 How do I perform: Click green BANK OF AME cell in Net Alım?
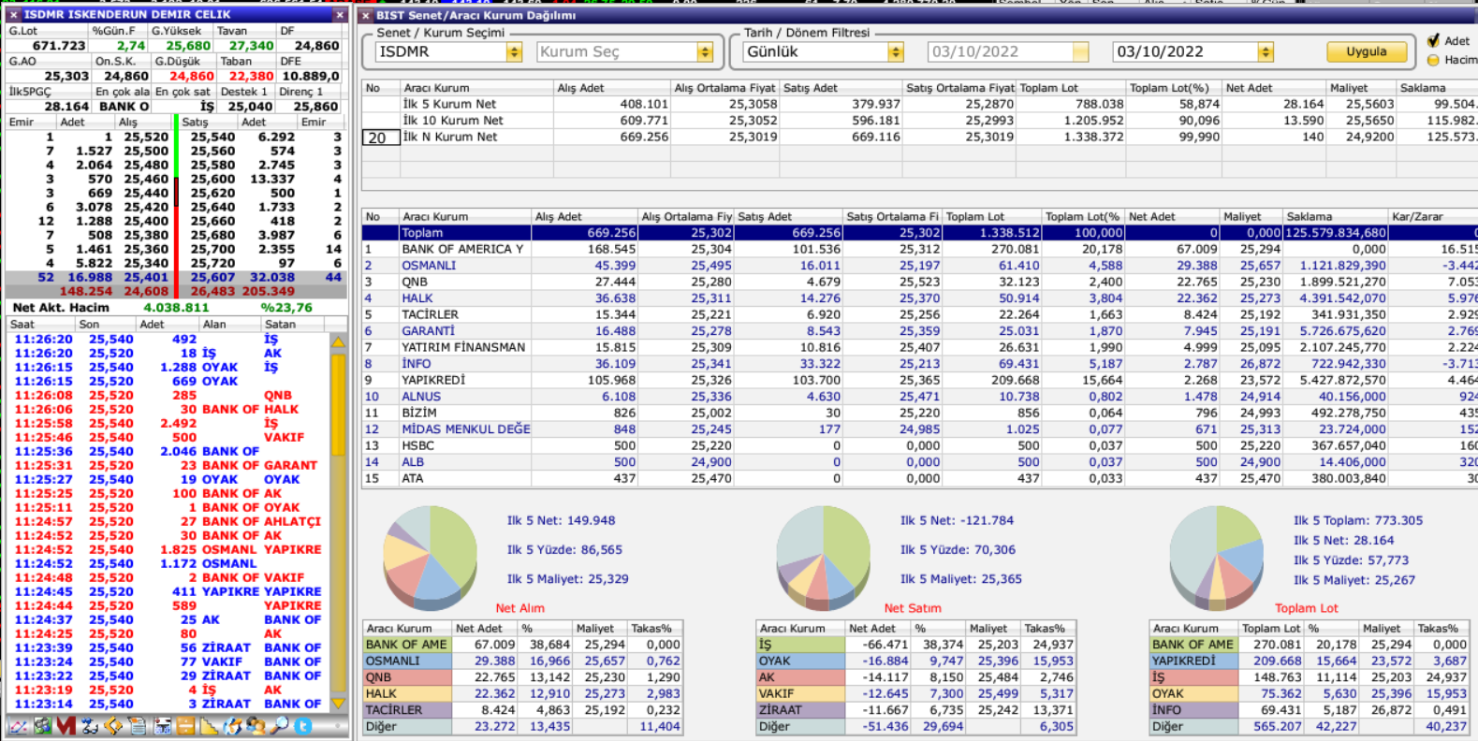pyautogui.click(x=406, y=645)
